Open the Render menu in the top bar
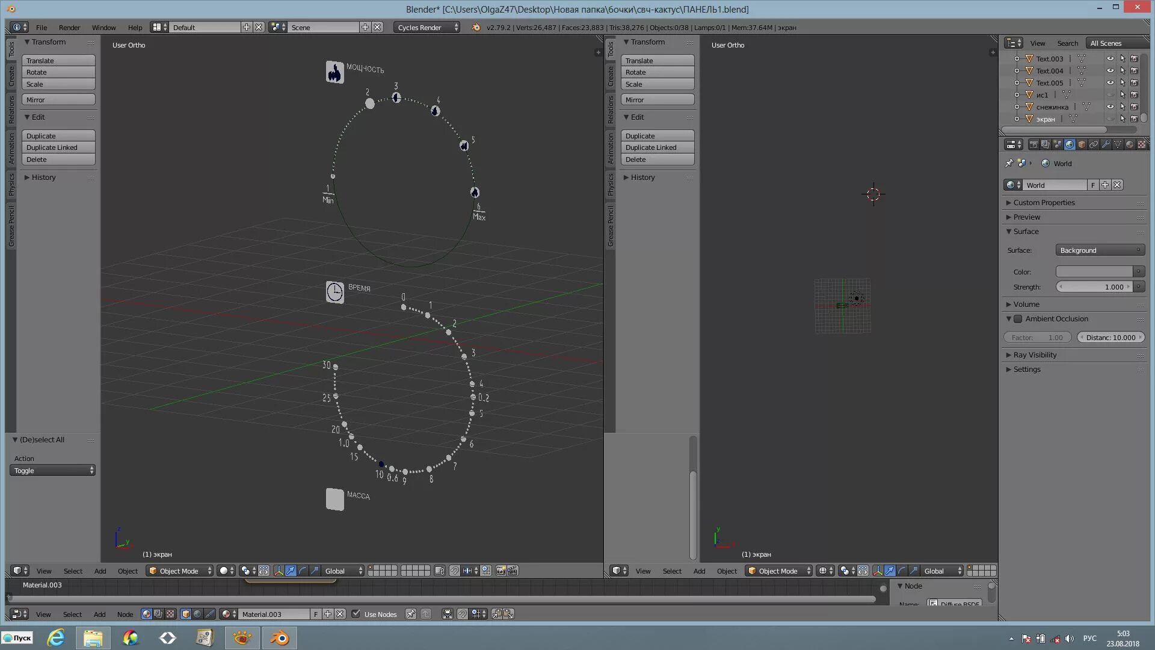This screenshot has height=650, width=1155. (69, 27)
